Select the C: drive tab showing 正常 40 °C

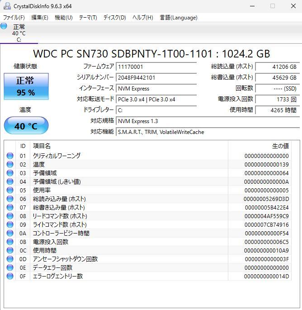click(x=19, y=33)
